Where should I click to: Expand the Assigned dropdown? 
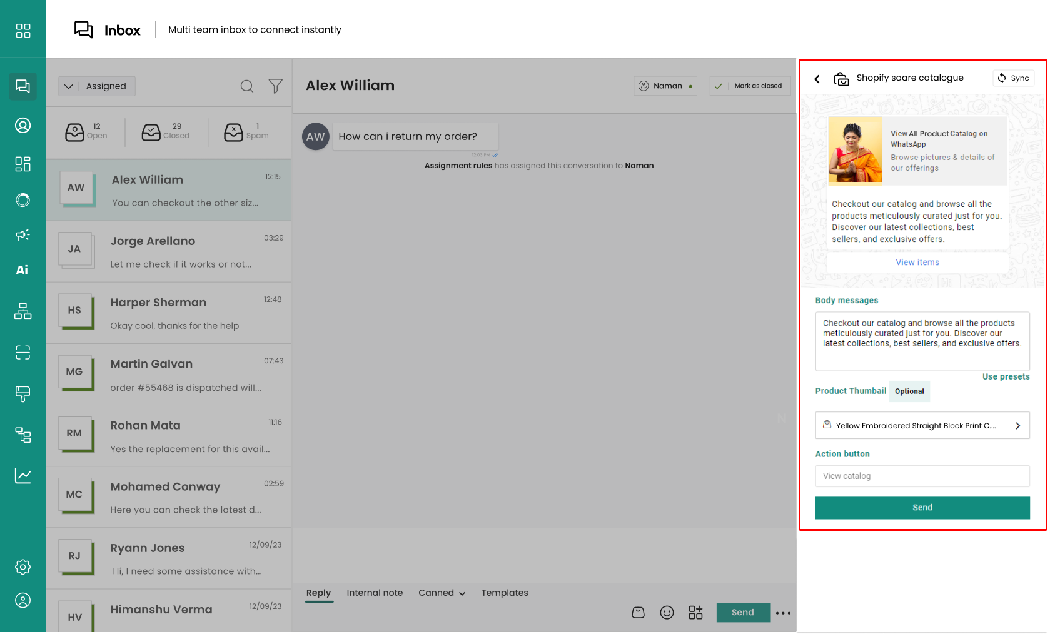[x=96, y=86]
